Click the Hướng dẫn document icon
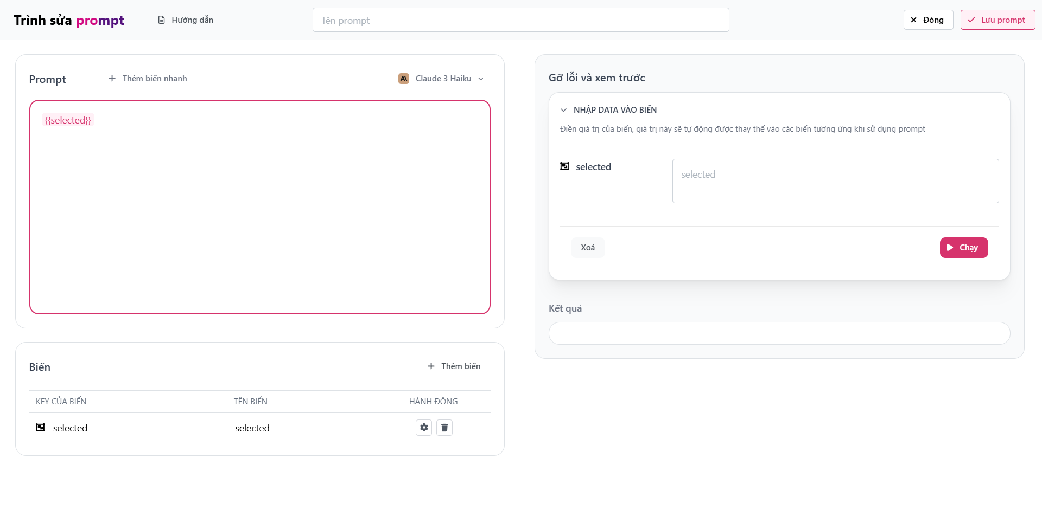The height and width of the screenshot is (510, 1042). (161, 20)
